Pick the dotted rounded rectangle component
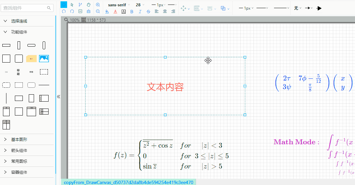Viewport: 355px width, 185px height. tap(31, 85)
